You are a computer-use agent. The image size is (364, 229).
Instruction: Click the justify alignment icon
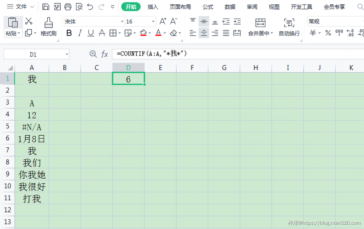[x=226, y=33]
